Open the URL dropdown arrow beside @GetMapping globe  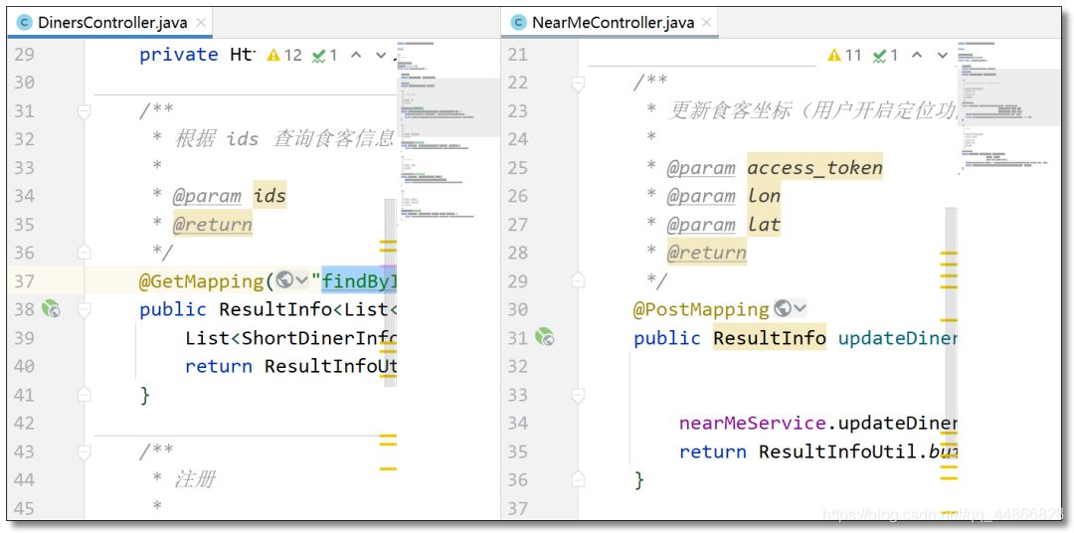coord(301,281)
